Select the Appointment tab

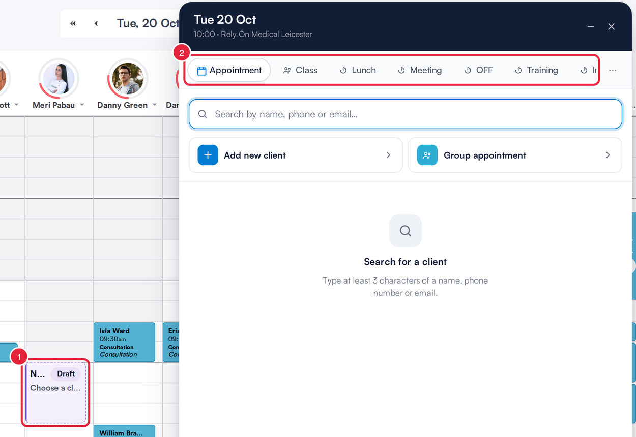229,70
